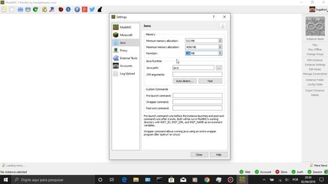The width and height of the screenshot is (328, 184).
Task: Click the Facebook toolbar icon
Action: pyautogui.click(x=77, y=9)
